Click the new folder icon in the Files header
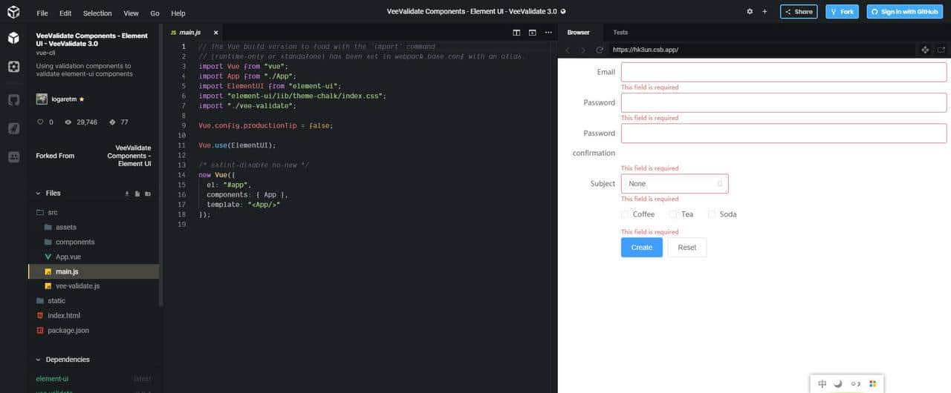Viewport: 951px width, 393px height. point(148,194)
